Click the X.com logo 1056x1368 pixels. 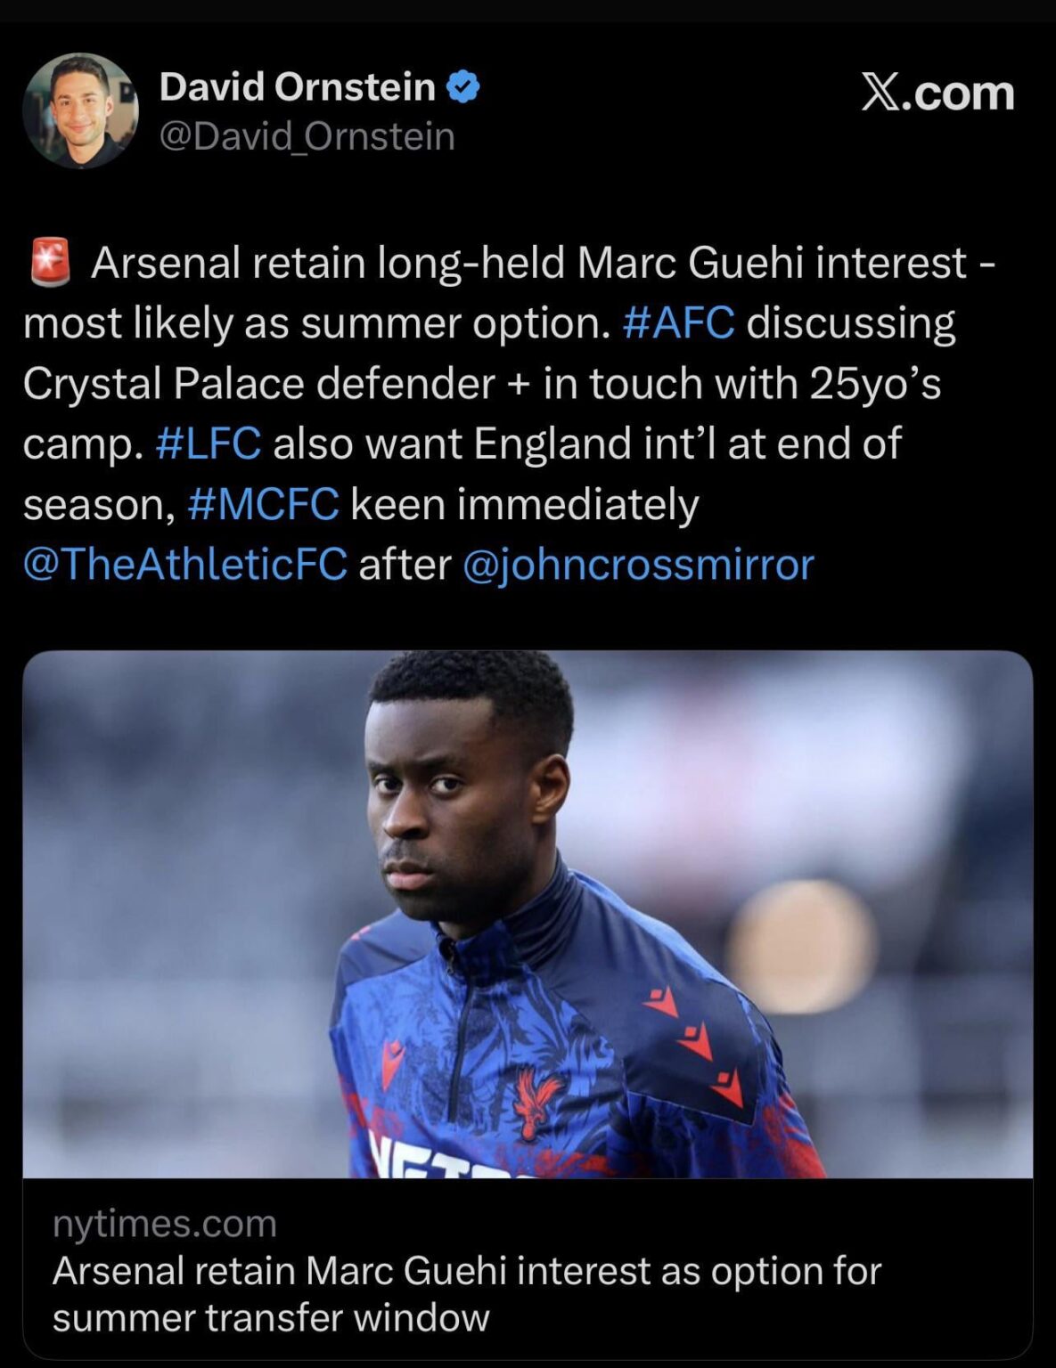tap(937, 94)
